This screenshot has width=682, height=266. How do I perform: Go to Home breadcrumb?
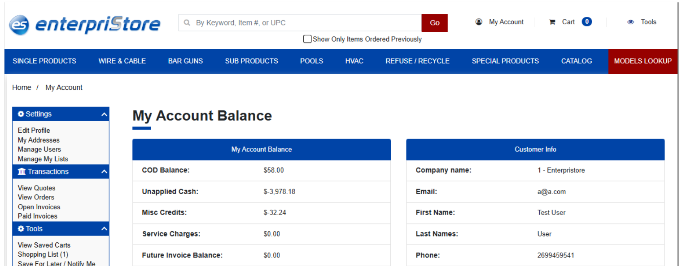[22, 88]
